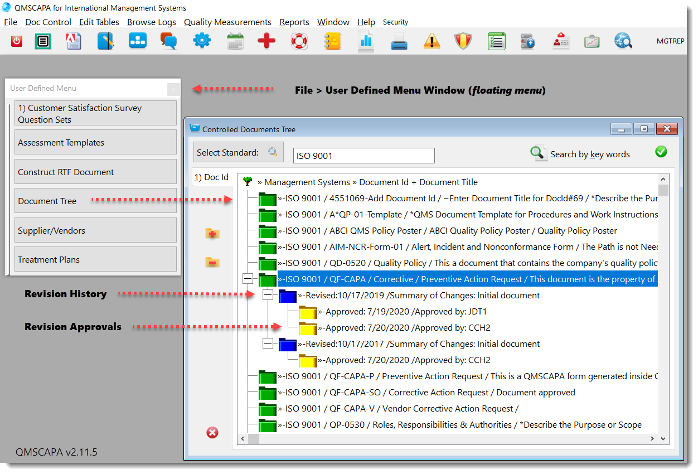Click the ISO 9001 standard input field
The width and height of the screenshot is (698, 474).
point(363,156)
